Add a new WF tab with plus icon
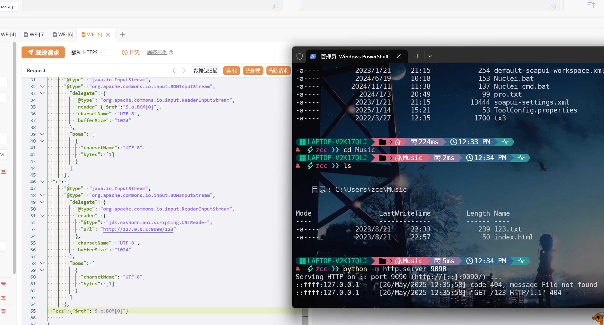Screen dimensions: 604x325 [x=122, y=35]
